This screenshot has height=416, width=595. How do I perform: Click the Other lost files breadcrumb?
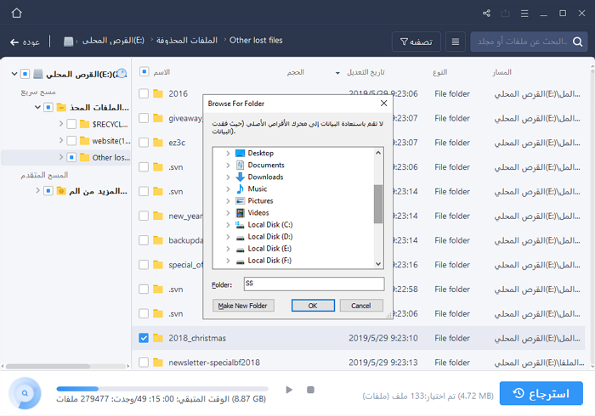click(x=257, y=41)
